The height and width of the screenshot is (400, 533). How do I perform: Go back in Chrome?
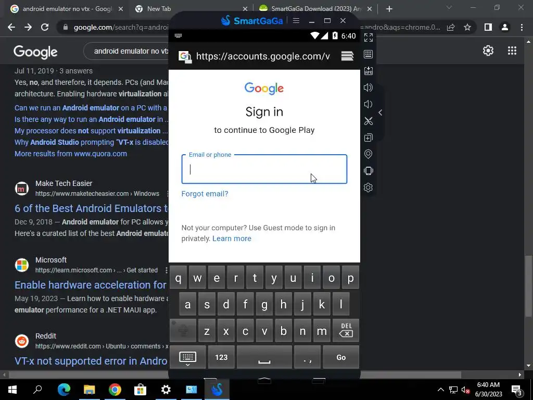[x=11, y=27]
